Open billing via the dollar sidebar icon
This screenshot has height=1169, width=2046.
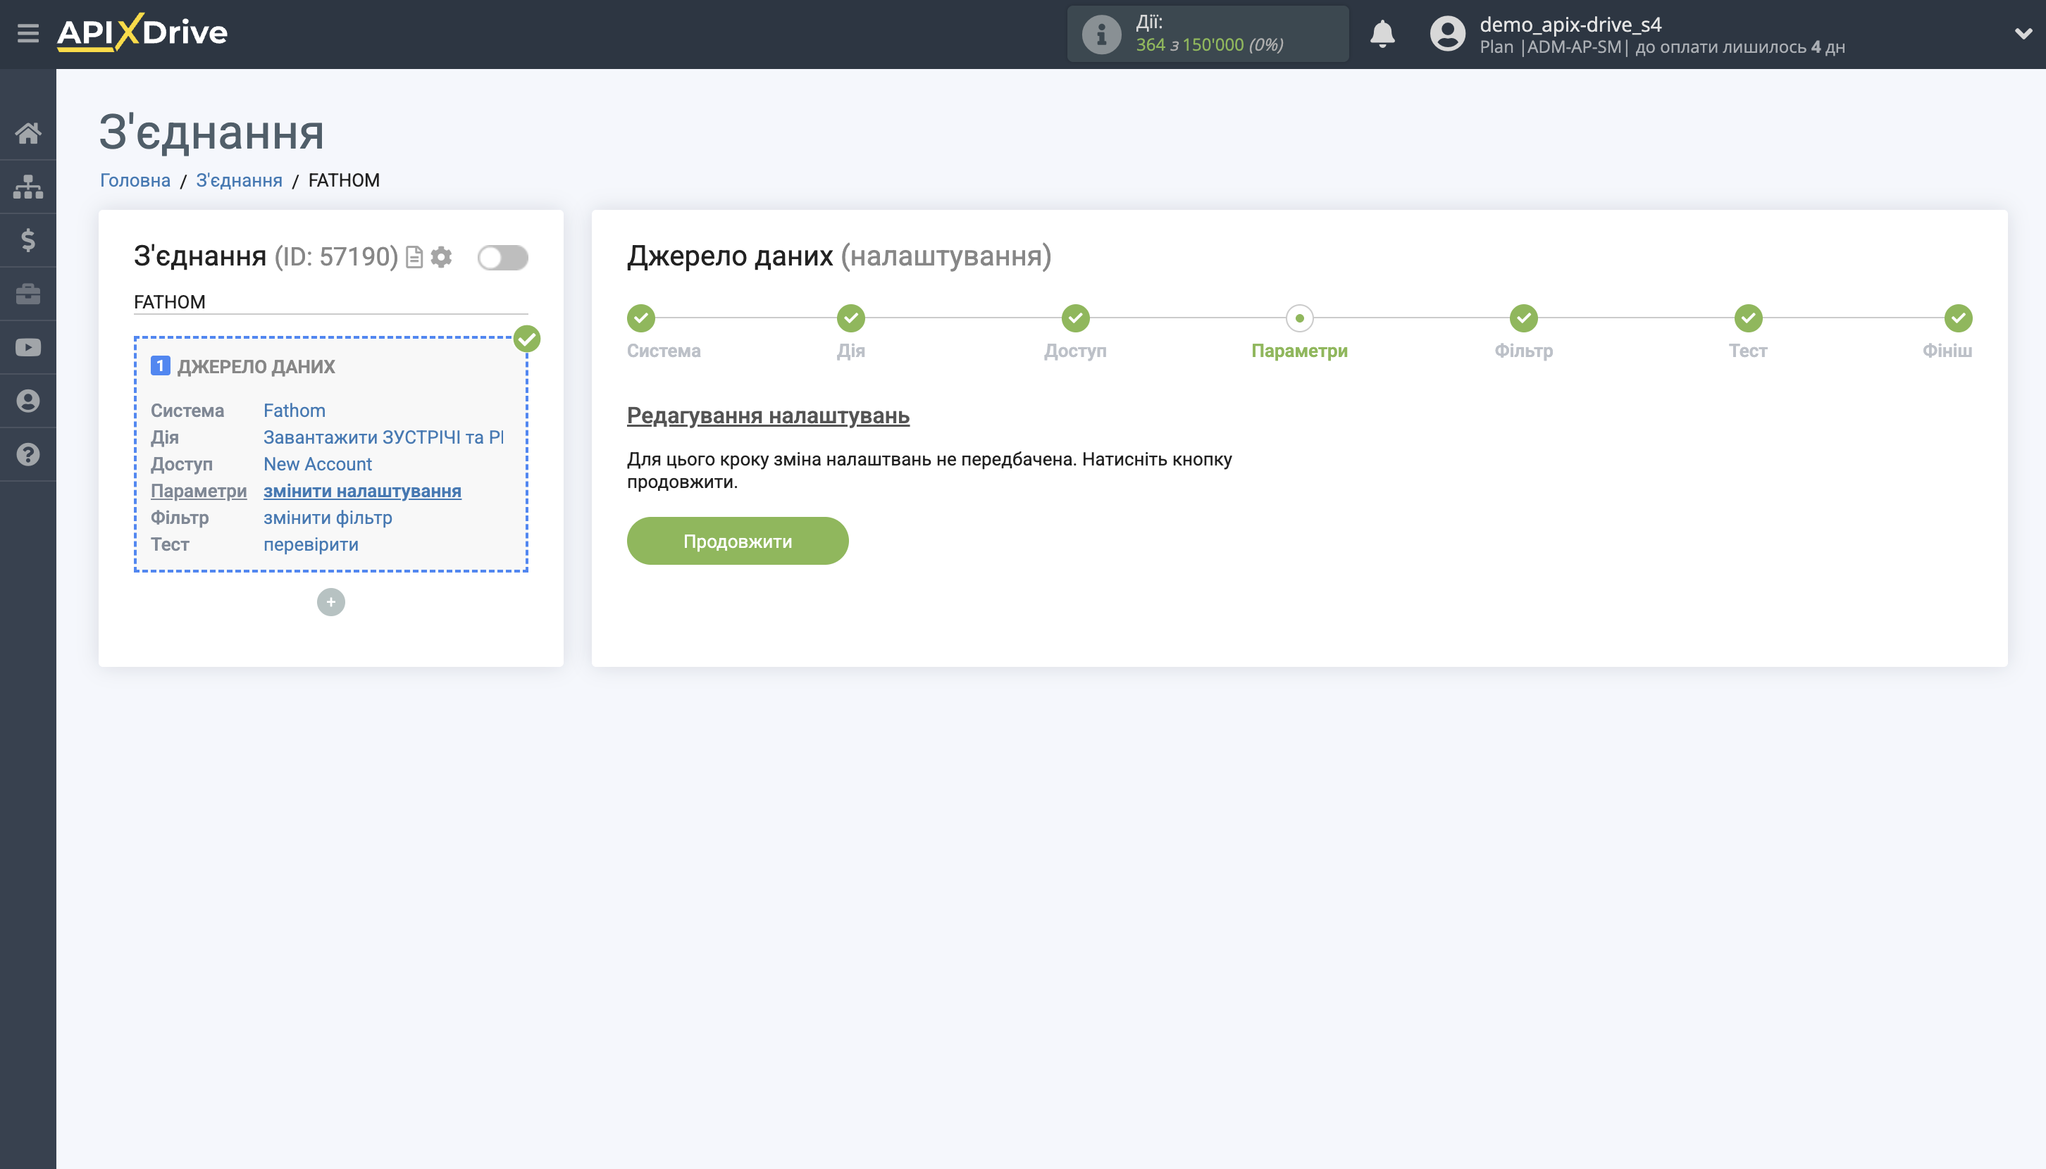point(29,240)
